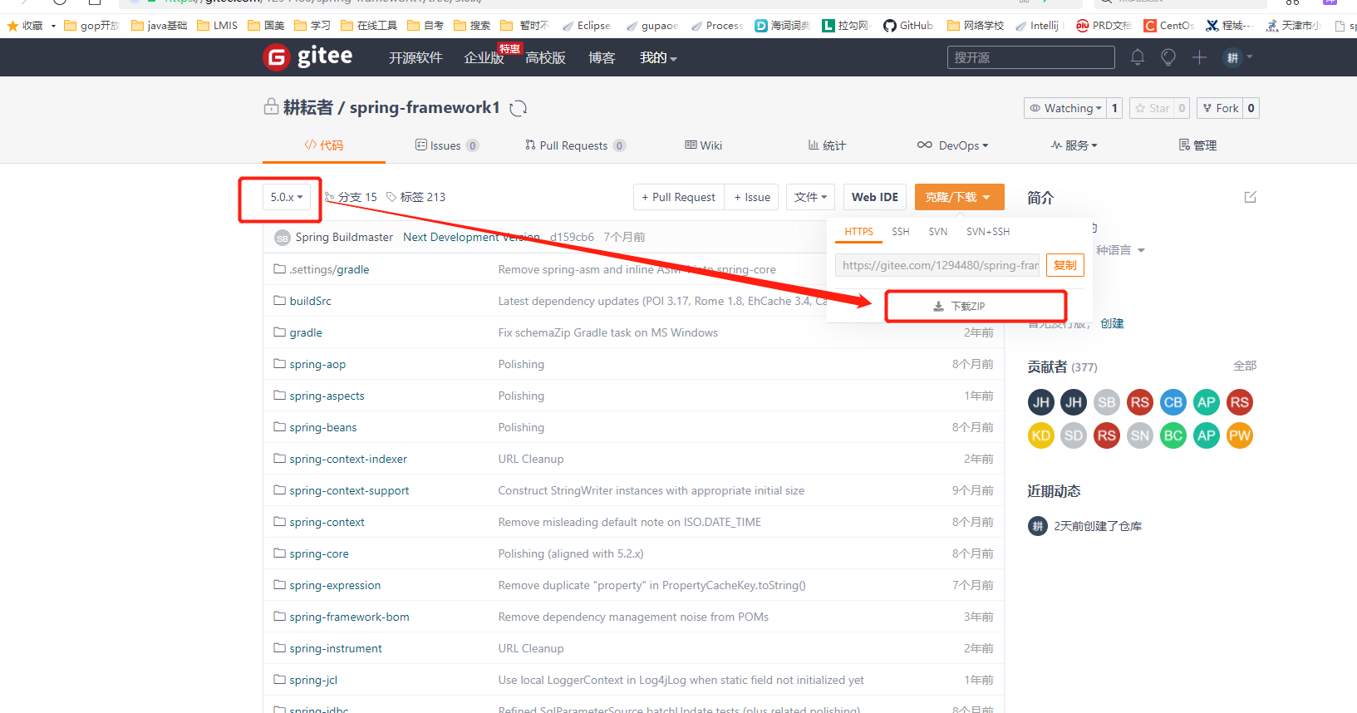
Task: Select the HTTPS clone tab
Action: tap(858, 232)
